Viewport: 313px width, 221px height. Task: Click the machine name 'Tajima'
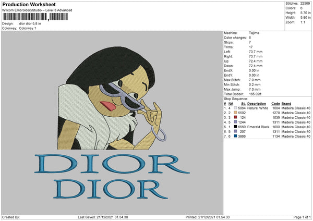point(254,33)
